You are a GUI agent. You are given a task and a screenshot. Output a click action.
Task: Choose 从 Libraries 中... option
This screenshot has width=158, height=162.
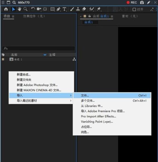tap(112, 106)
